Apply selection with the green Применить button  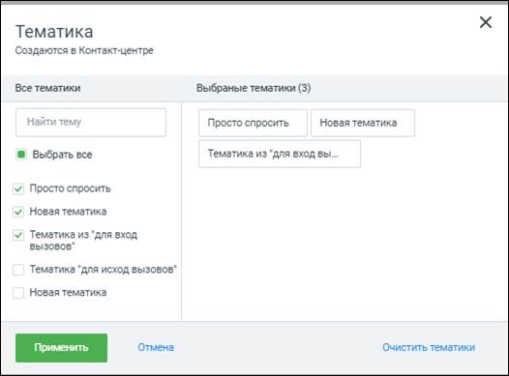pyautogui.click(x=61, y=347)
